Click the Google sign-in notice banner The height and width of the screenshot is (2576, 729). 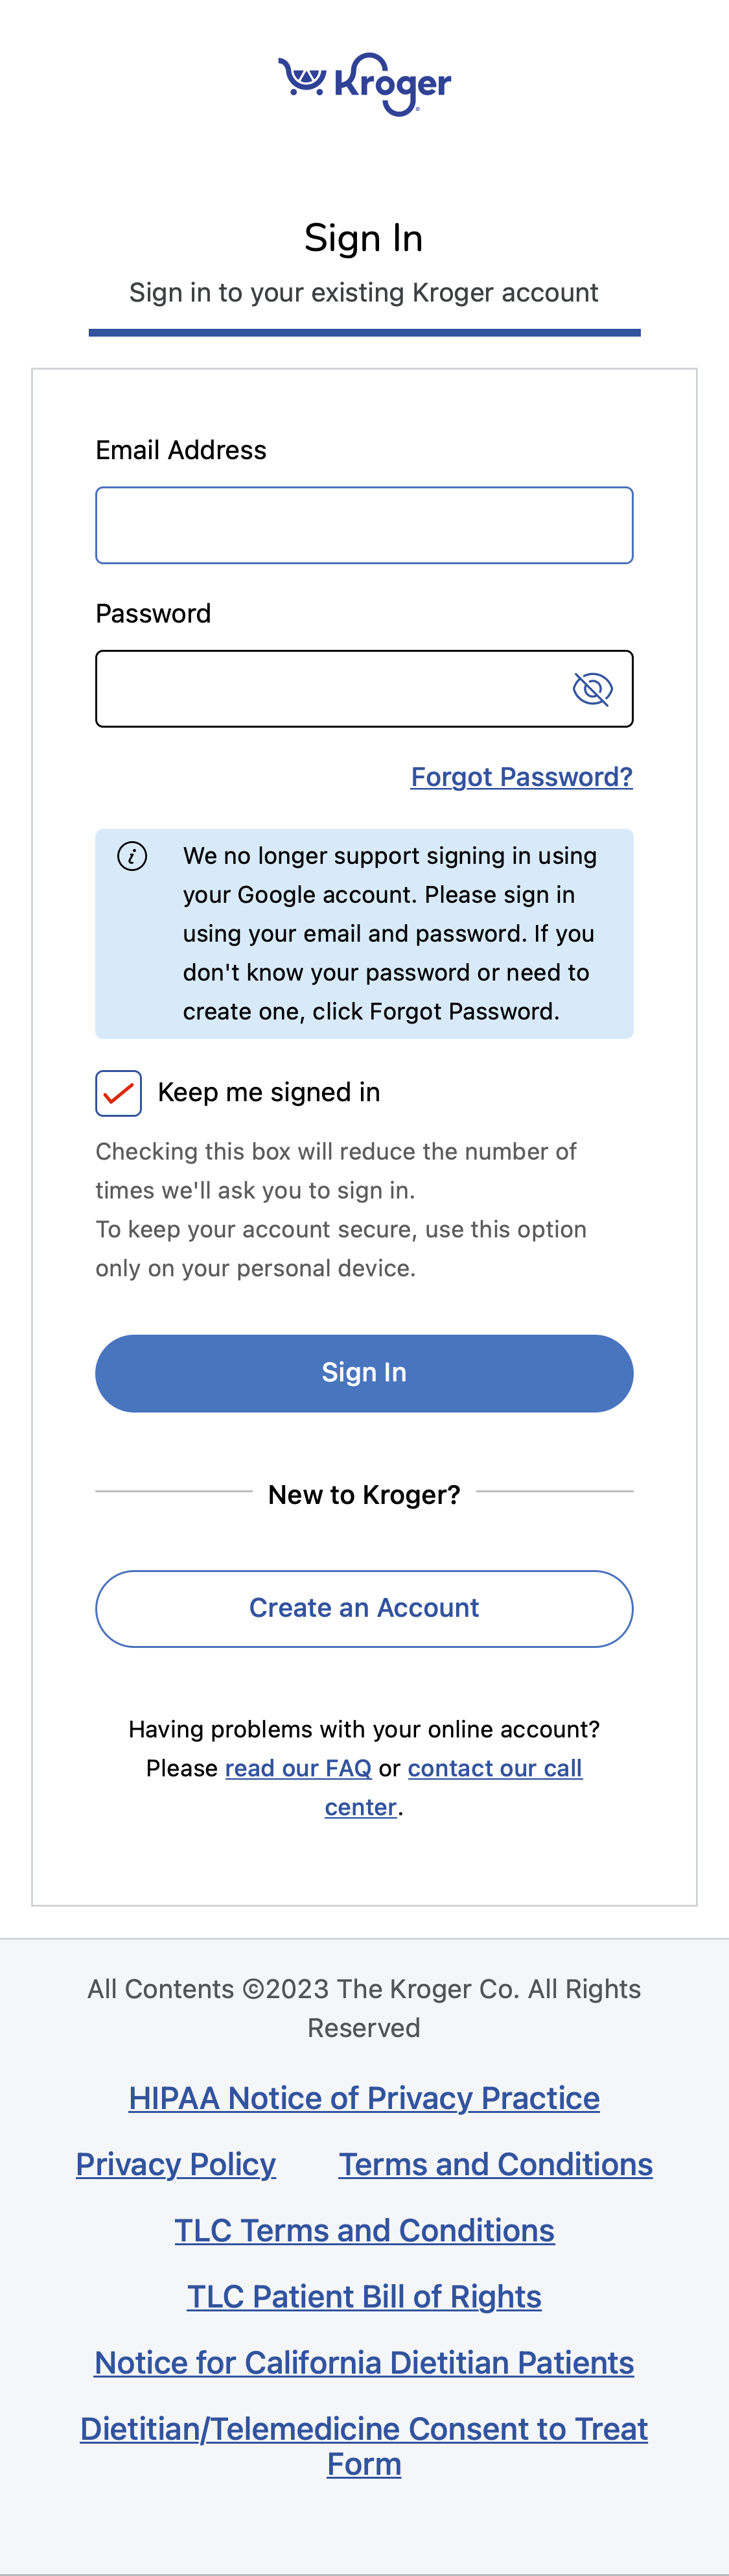(364, 932)
